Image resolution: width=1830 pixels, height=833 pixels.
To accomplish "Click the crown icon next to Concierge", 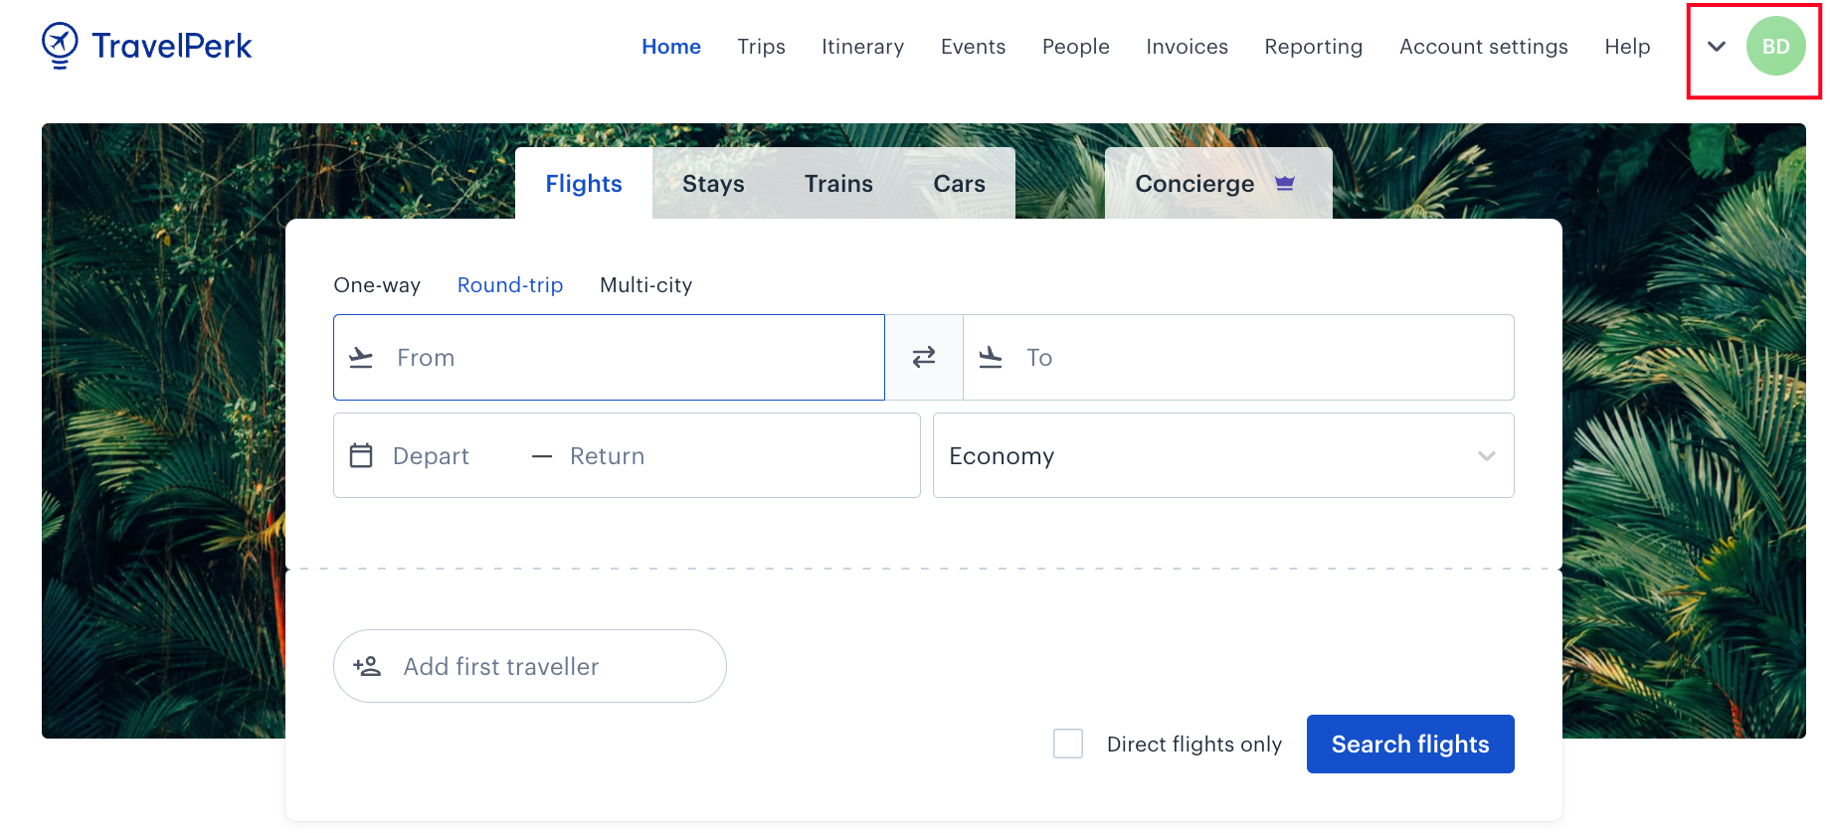I will 1284,183.
